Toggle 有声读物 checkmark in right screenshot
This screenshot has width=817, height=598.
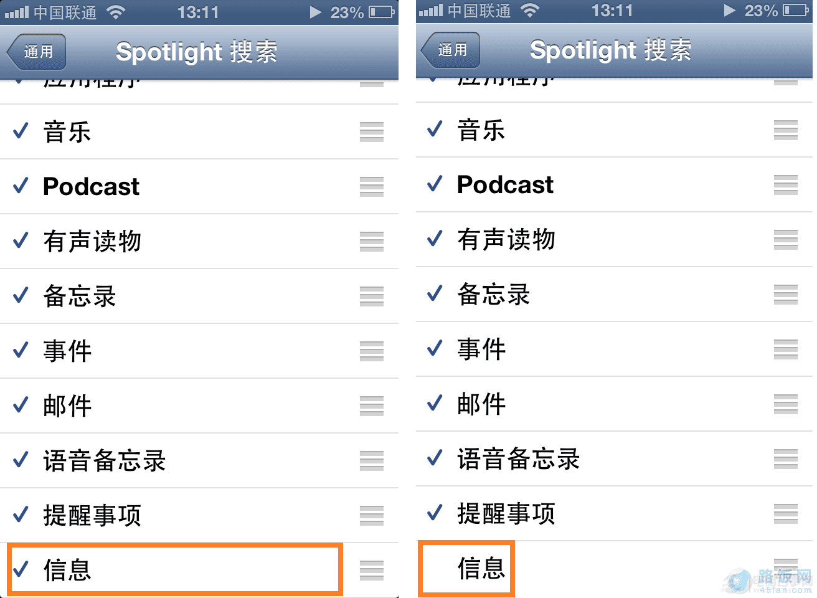pos(435,239)
